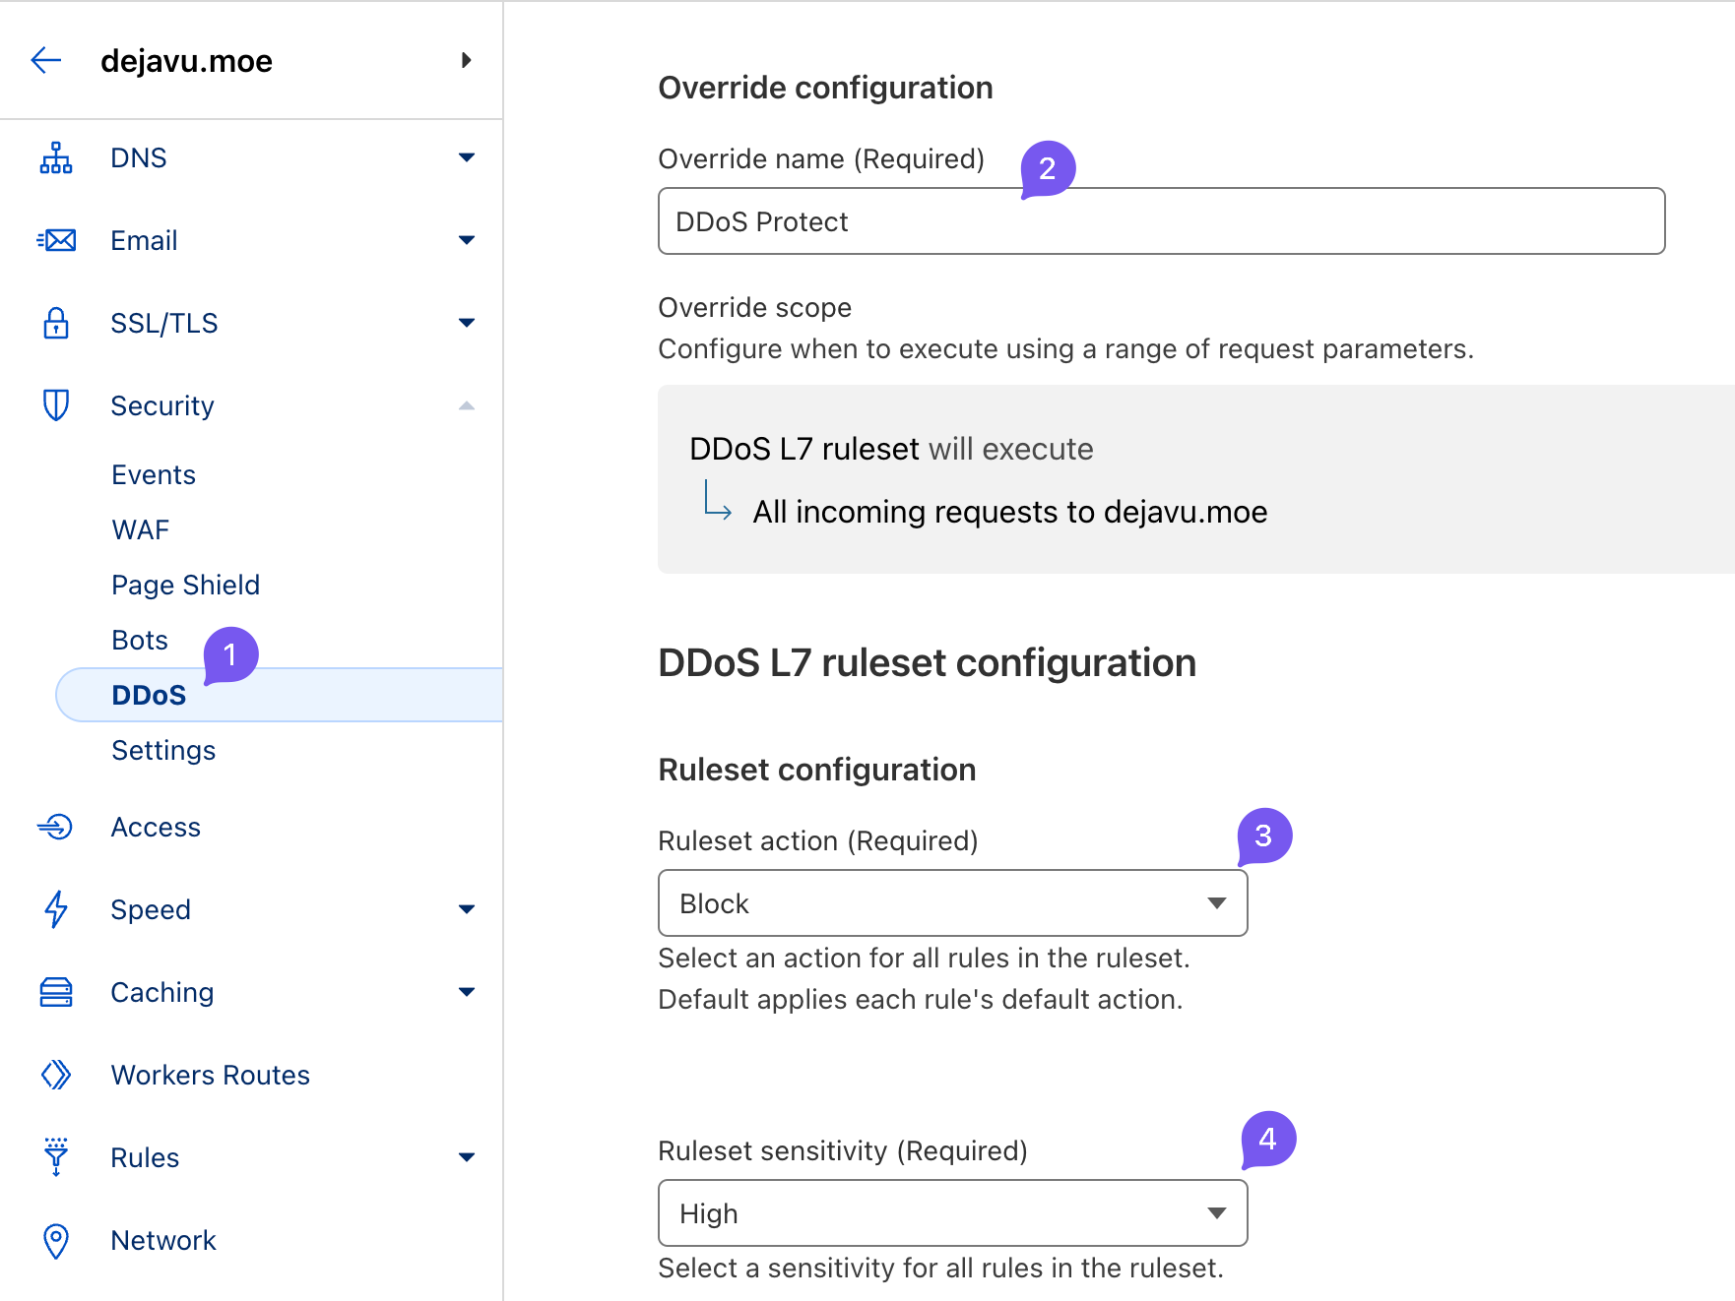
Task: Click the back arrow next to dejavu.moe
Action: tap(46, 61)
